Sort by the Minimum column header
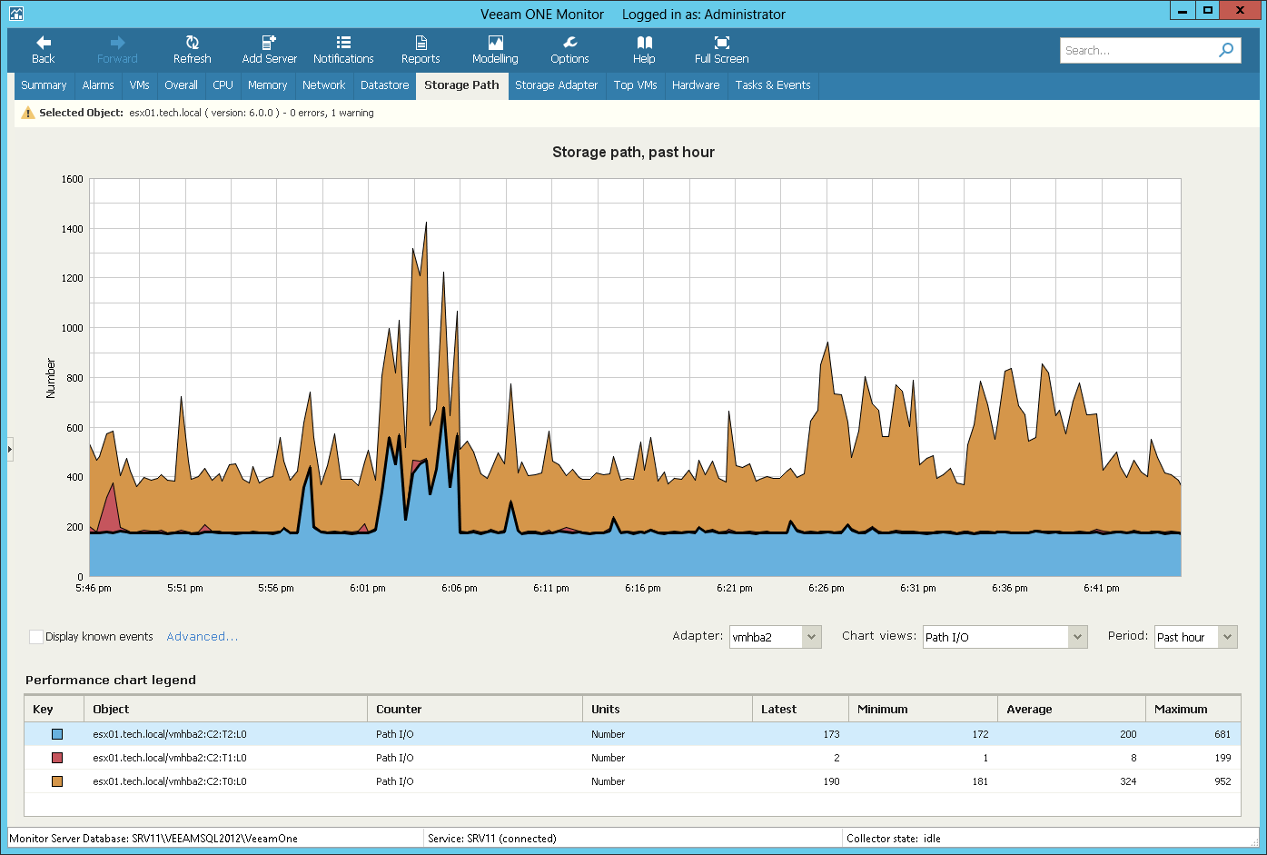The width and height of the screenshot is (1267, 855). tap(922, 709)
